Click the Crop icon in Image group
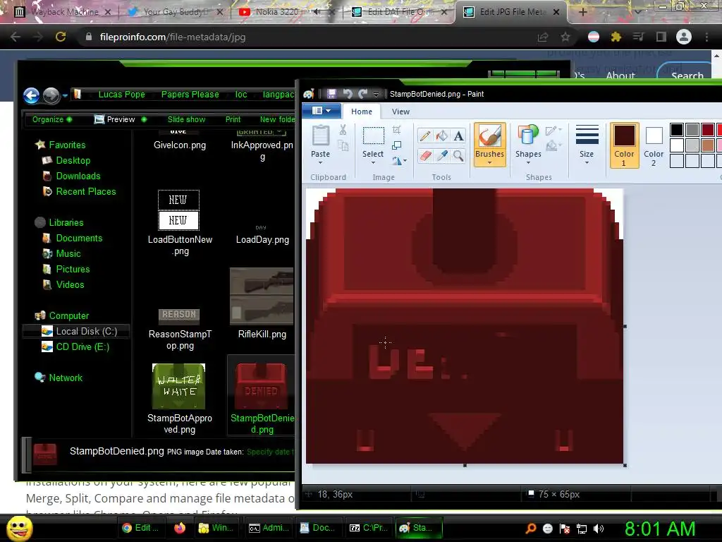Viewport: 722px width, 542px height. (x=396, y=130)
